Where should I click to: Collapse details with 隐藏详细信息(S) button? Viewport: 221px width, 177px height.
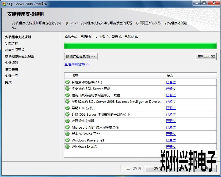pyautogui.click(x=81, y=56)
